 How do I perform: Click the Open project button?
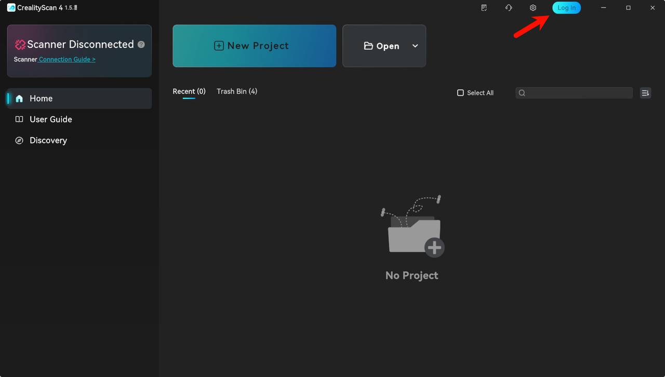coord(382,46)
